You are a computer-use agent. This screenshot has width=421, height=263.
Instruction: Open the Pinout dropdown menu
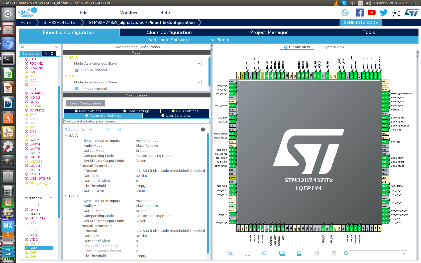click(221, 40)
